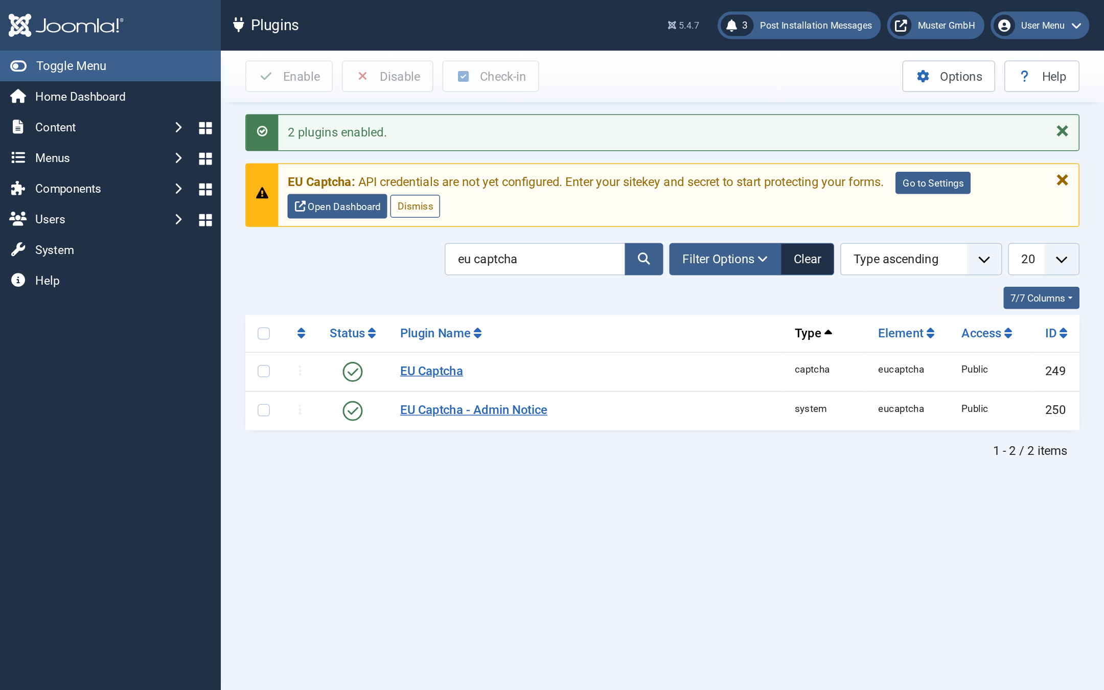The image size is (1104, 690).
Task: Select the EU Captcha row checkbox
Action: point(264,371)
